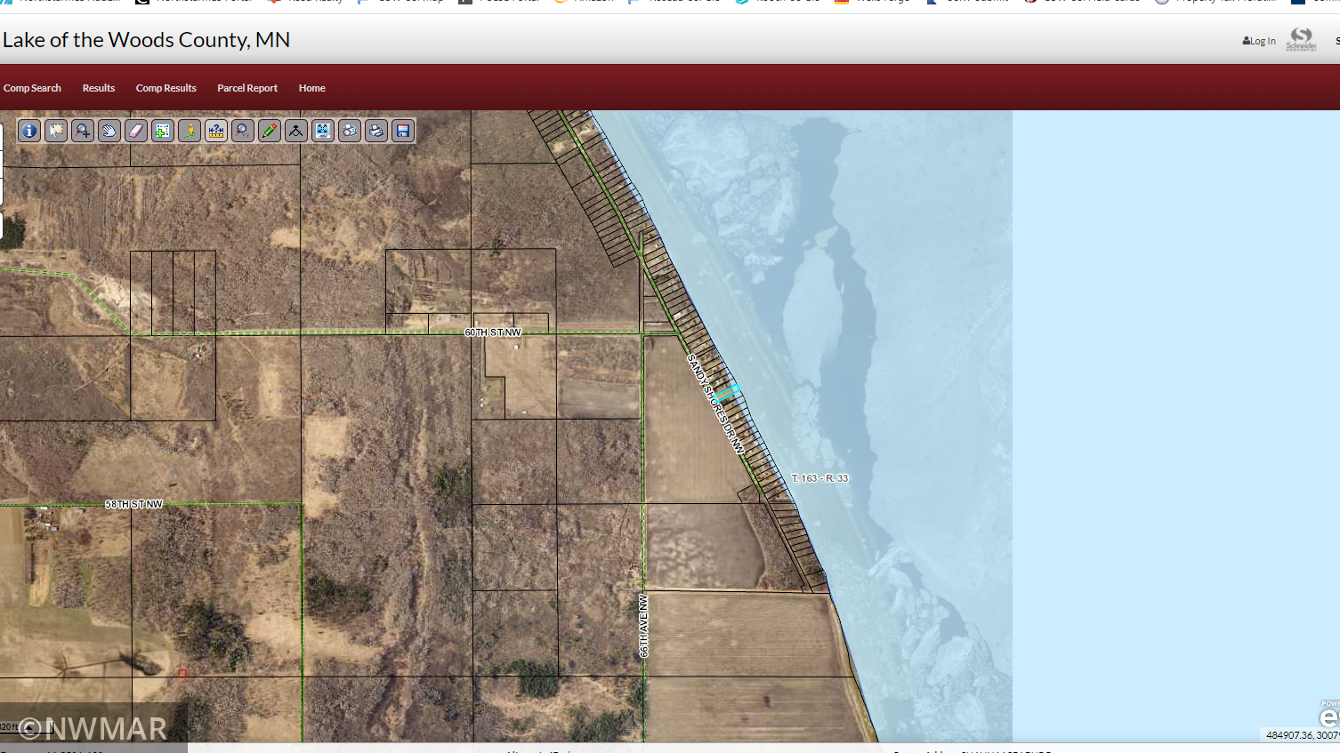Screen dimensions: 1340x753
Task: Open the print preview tool
Action: coord(350,132)
